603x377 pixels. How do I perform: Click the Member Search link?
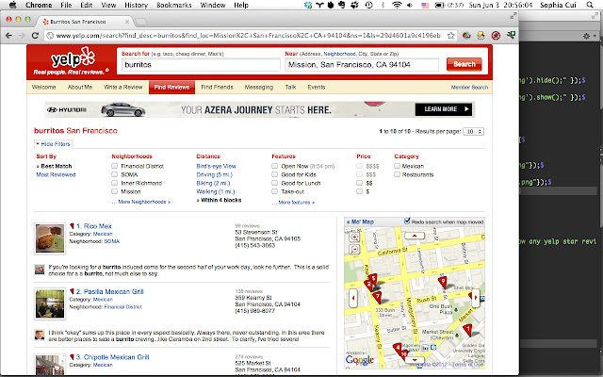(x=469, y=88)
